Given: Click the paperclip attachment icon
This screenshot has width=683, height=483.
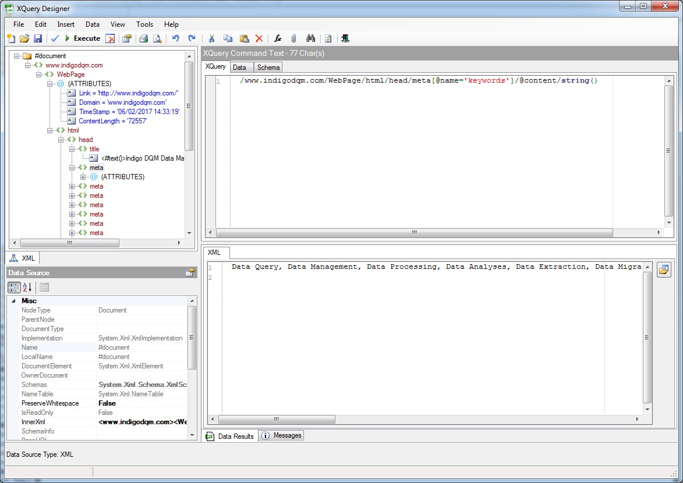Looking at the screenshot, I should 294,38.
